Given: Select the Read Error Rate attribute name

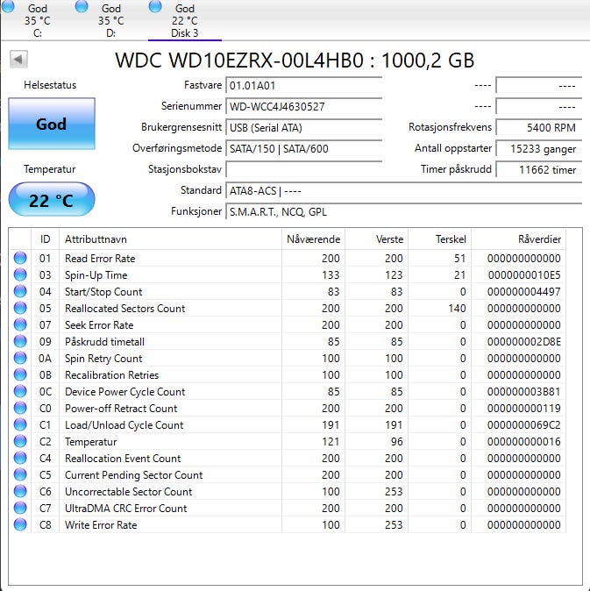Looking at the screenshot, I should 100,258.
